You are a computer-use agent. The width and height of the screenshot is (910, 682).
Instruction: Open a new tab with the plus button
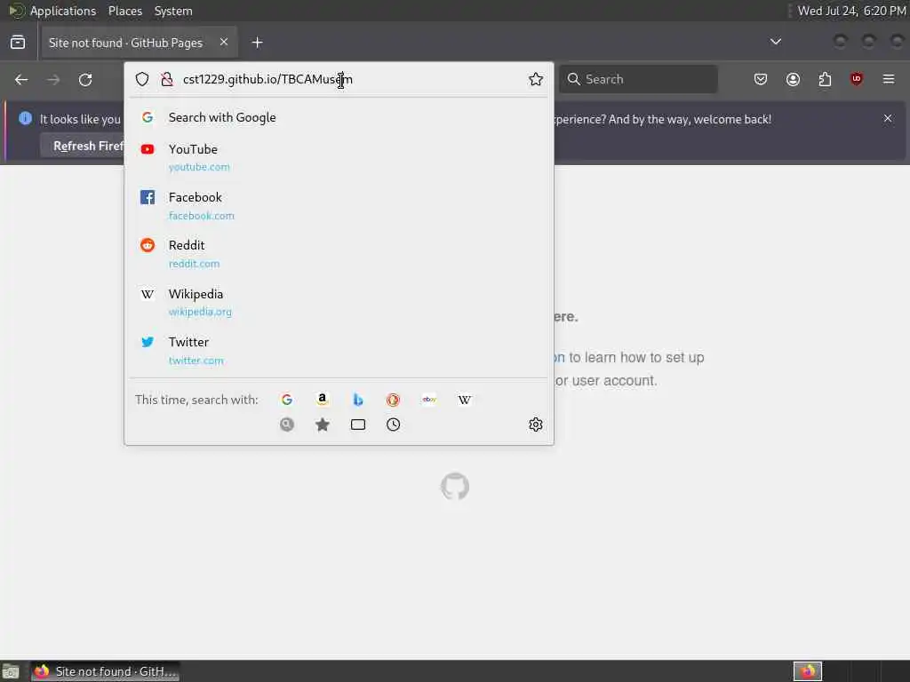[257, 43]
